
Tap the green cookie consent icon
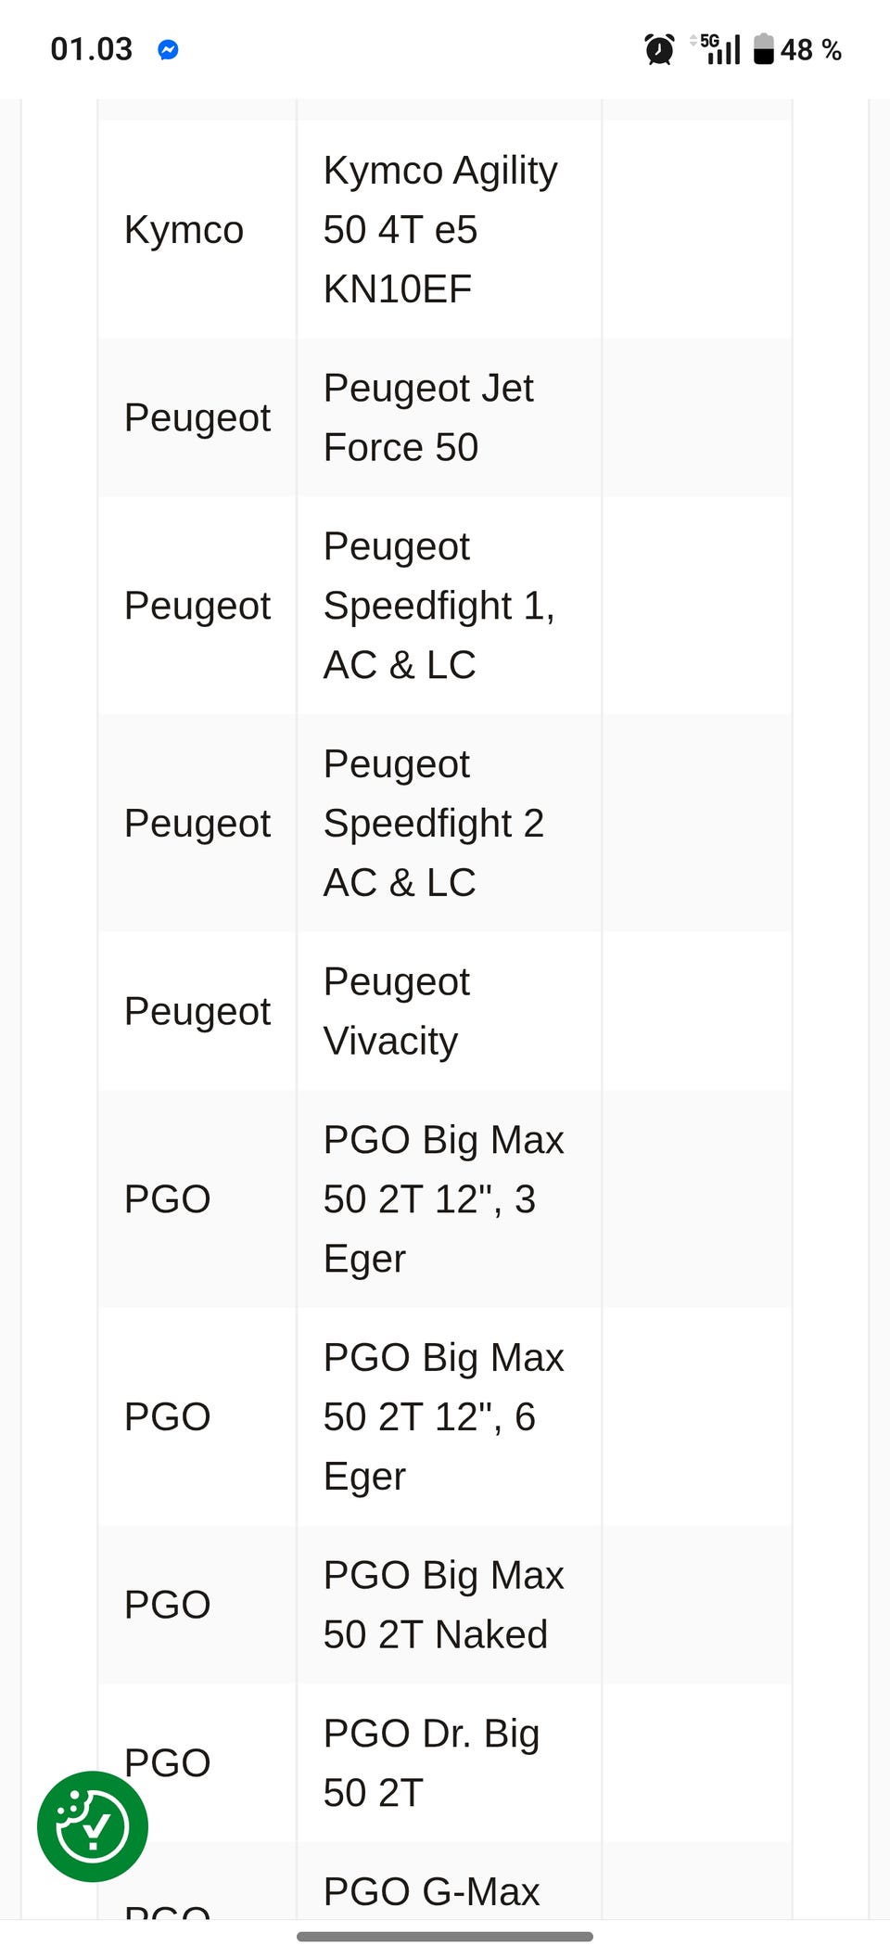coord(92,1825)
